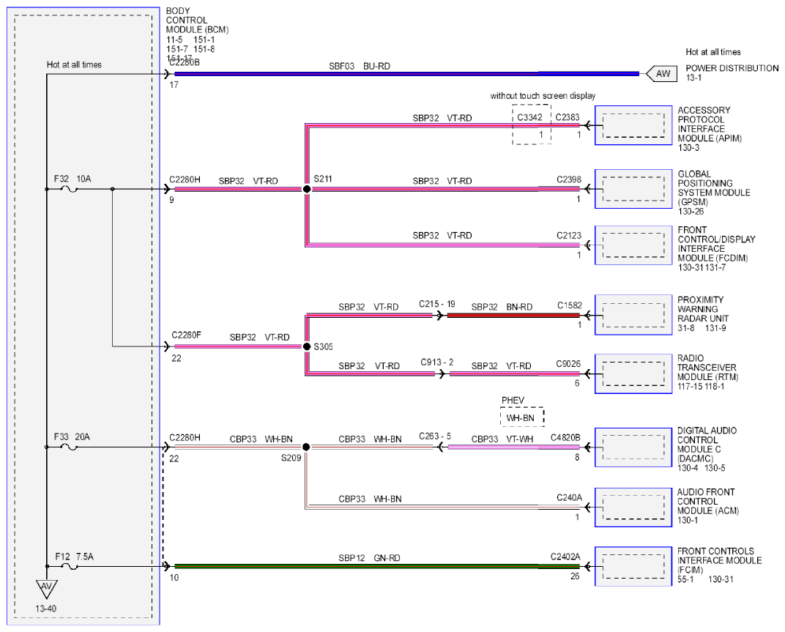Click the C3342 dashed connector box
The width and height of the screenshot is (785, 632).
(532, 124)
